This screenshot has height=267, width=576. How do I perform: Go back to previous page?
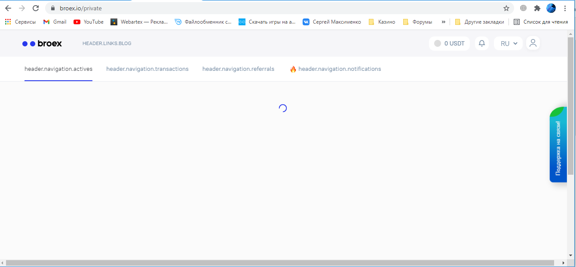pos(8,8)
